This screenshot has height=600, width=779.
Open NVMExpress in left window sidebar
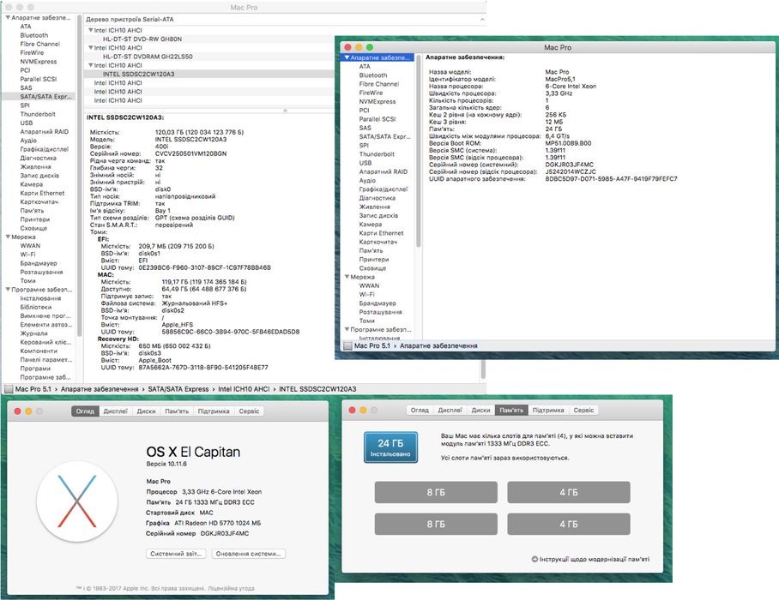39,62
